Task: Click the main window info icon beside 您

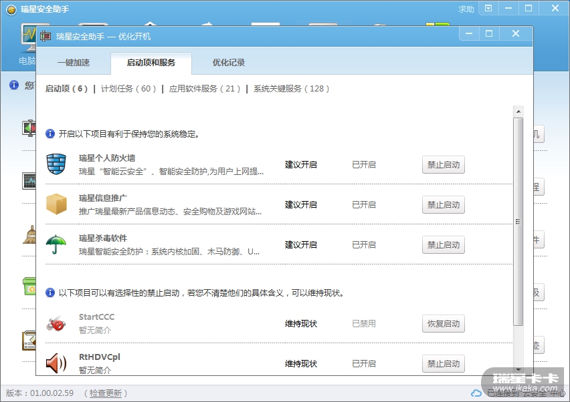Action: tap(14, 85)
